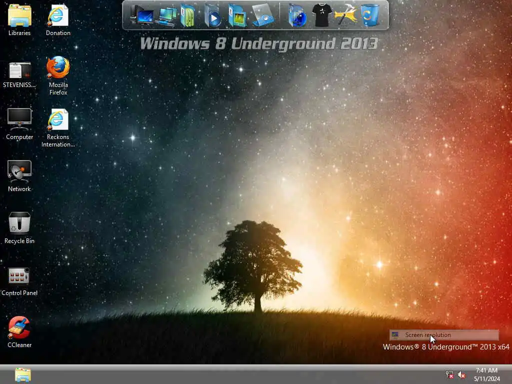The image size is (512, 384).
Task: Select the STEVENISS desktop icon
Action: tap(19, 74)
